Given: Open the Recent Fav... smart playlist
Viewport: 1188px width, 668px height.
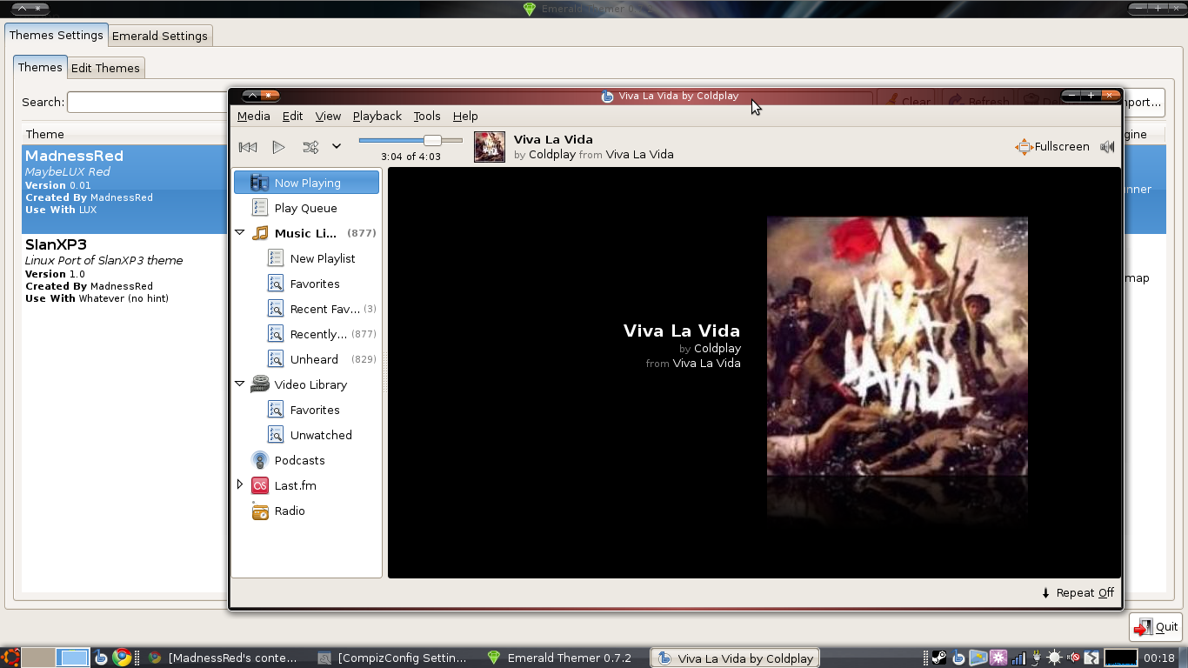Looking at the screenshot, I should 323,309.
